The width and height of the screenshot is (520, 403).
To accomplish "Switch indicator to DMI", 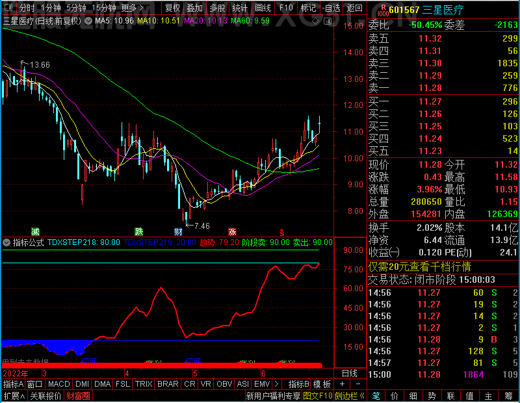I will click(82, 384).
